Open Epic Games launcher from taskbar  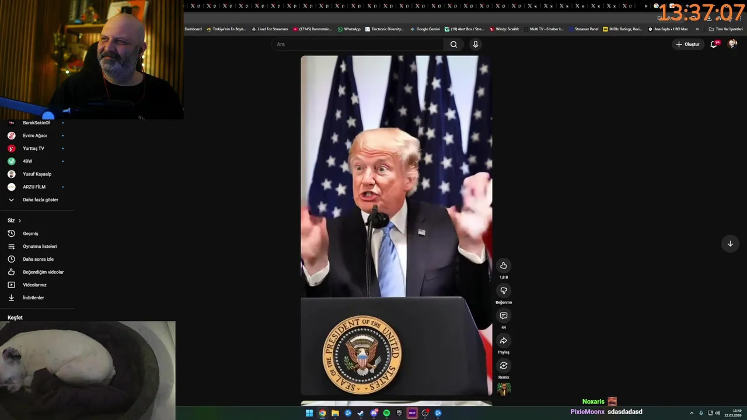(x=399, y=413)
